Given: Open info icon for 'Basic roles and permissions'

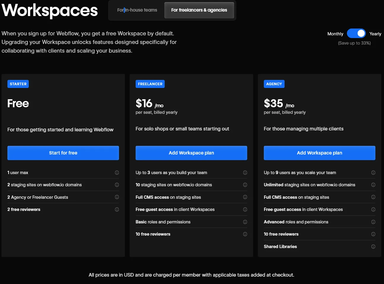Looking at the screenshot, I should coord(245,222).
